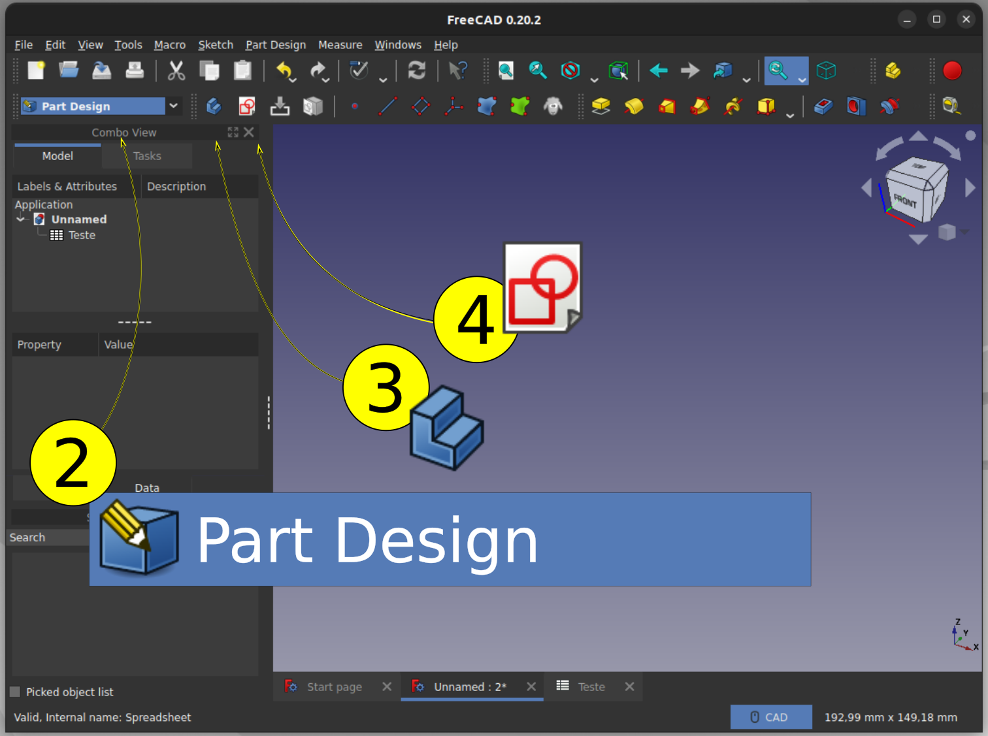Click the Pad tool icon
The width and height of the screenshot is (988, 736).
(601, 106)
